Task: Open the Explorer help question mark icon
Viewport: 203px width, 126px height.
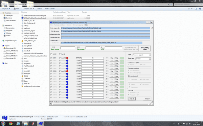Action: pyautogui.click(x=200, y=9)
